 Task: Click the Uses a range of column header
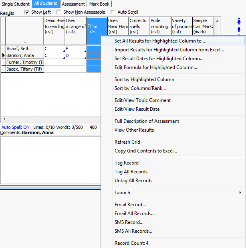pyautogui.click(x=76, y=31)
